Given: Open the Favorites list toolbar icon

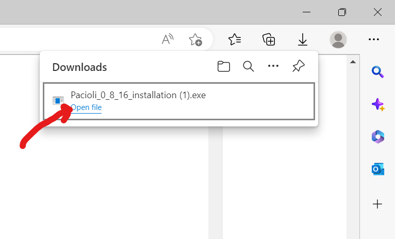Looking at the screenshot, I should [235, 39].
